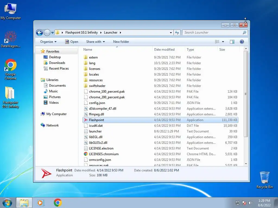Select the swiftshader folder icon
278x208 pixels.
tap(86, 86)
